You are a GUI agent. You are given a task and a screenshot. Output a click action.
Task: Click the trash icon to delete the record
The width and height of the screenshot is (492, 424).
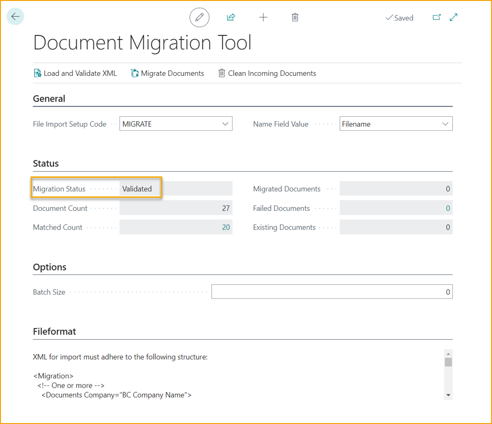295,17
